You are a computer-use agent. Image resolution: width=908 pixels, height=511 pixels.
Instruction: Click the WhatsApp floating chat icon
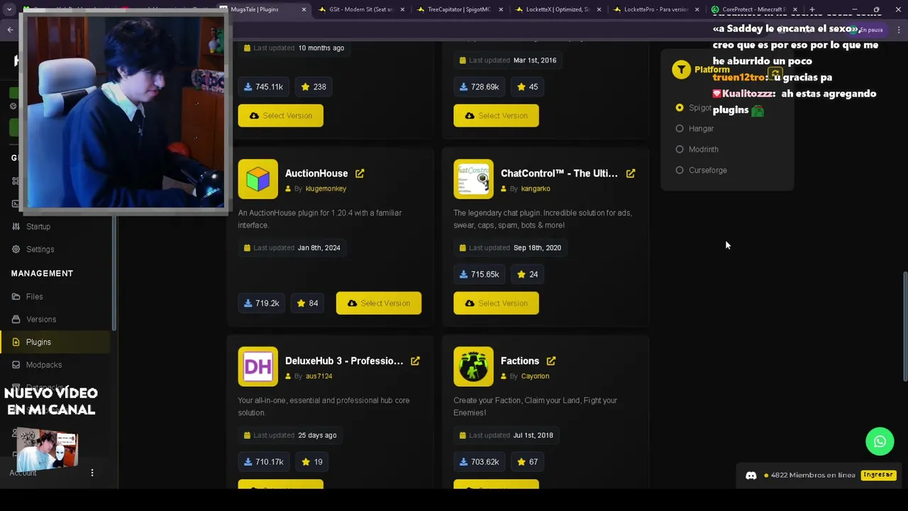tap(880, 441)
